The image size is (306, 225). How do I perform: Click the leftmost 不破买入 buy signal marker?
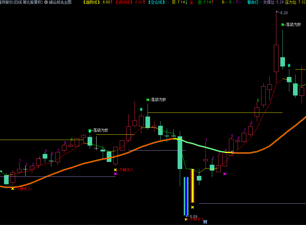tap(21, 189)
